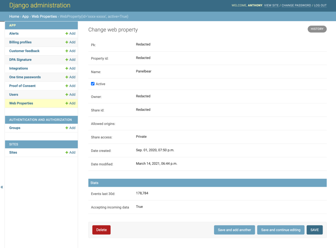Add a new User
Image resolution: width=336 pixels, height=248 pixels.
click(x=70, y=94)
